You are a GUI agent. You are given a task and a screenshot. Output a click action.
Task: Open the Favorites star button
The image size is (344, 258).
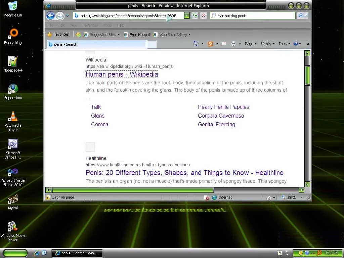pyautogui.click(x=58, y=35)
